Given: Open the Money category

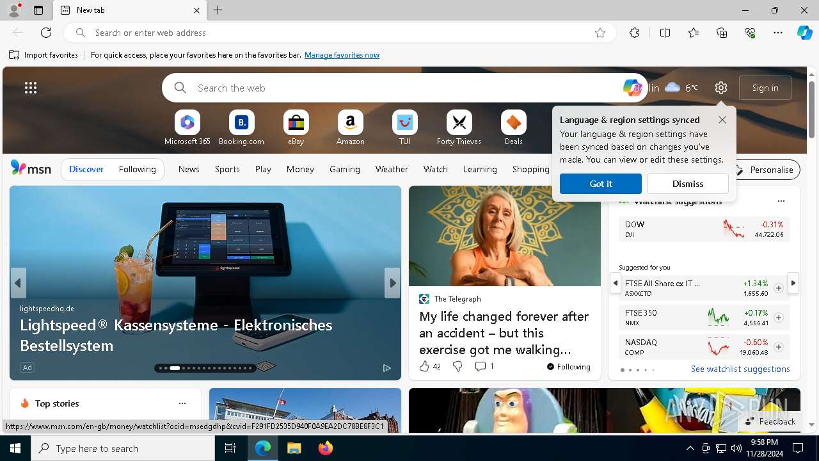Looking at the screenshot, I should (x=300, y=169).
